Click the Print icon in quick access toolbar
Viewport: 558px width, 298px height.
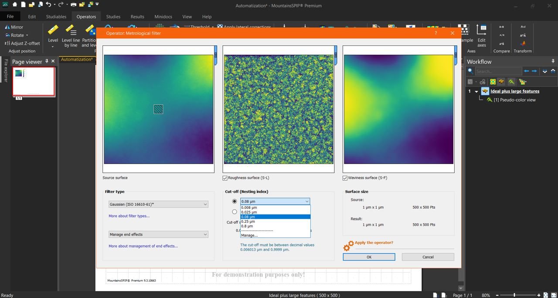73,4
